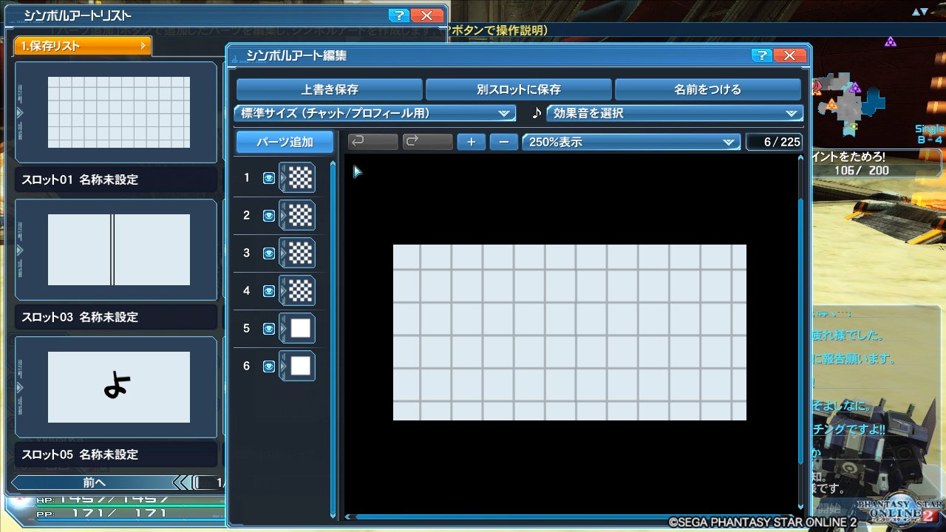The height and width of the screenshot is (532, 946).
Task: Click 上書き保存 overwrite save button
Action: pyautogui.click(x=330, y=89)
